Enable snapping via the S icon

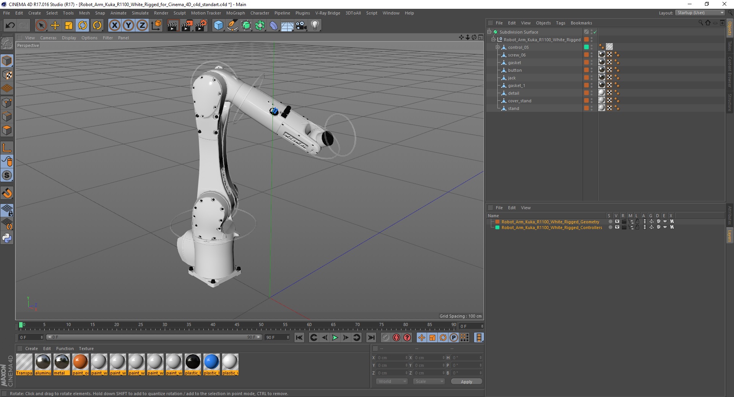click(7, 176)
